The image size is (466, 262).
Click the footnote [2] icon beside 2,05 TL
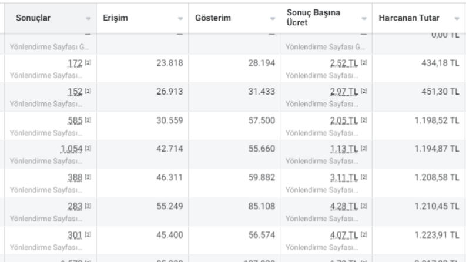click(x=364, y=120)
